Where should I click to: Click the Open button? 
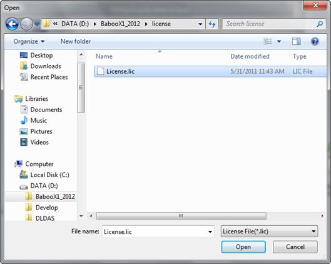243,247
